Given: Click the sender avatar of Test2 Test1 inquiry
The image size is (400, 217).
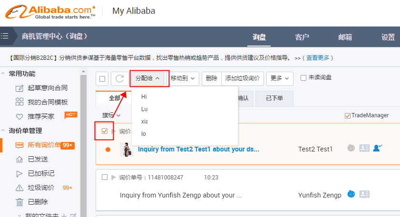Looking at the screenshot, I should tap(127, 149).
